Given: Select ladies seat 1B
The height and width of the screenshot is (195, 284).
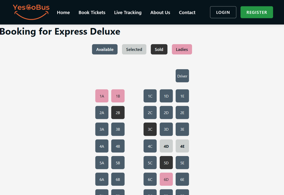Looking at the screenshot, I should pyautogui.click(x=118, y=96).
